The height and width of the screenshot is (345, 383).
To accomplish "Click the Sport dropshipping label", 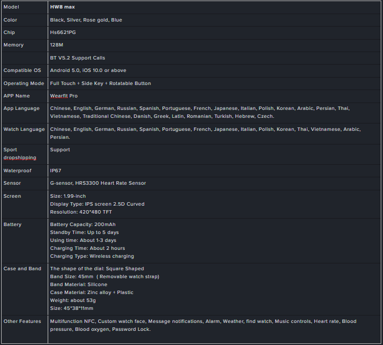I will (x=19, y=154).
